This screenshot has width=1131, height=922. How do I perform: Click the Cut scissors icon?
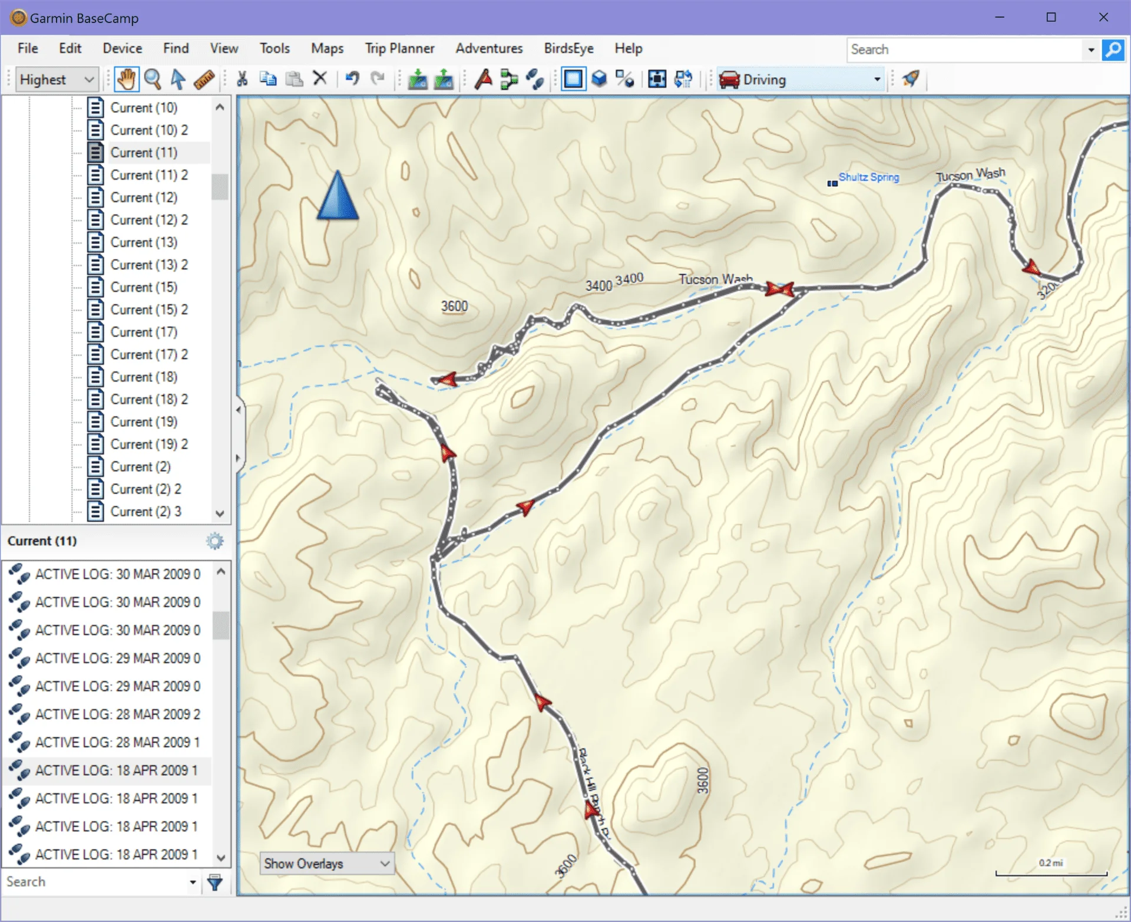[x=242, y=79]
